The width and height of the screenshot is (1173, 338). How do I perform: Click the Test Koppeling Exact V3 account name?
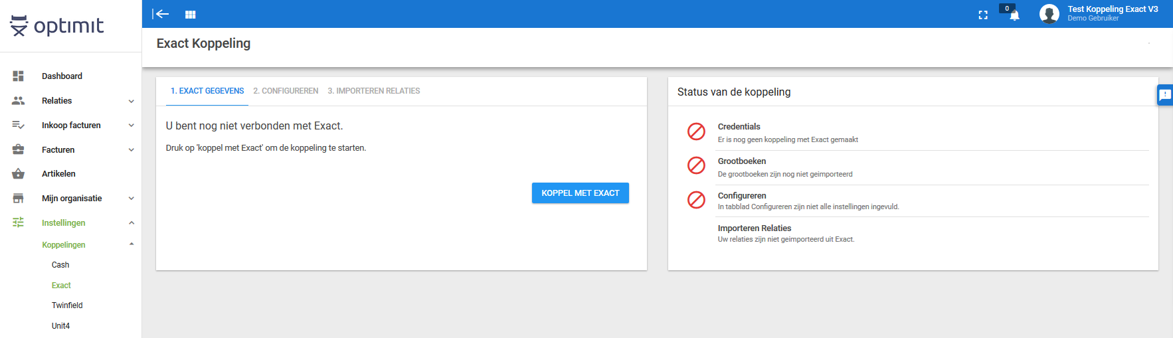pyautogui.click(x=1113, y=9)
